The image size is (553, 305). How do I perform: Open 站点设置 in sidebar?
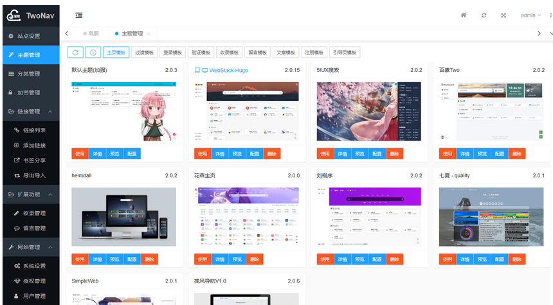[31, 36]
